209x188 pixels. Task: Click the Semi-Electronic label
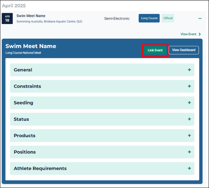click(x=117, y=18)
